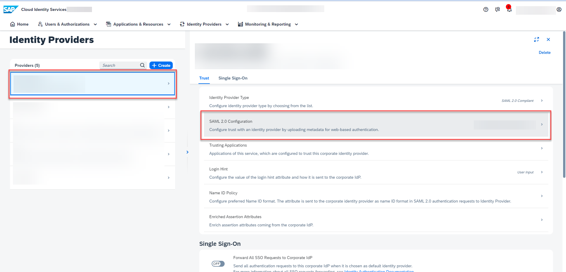Open SAML 2.0 Configuration row

point(376,125)
